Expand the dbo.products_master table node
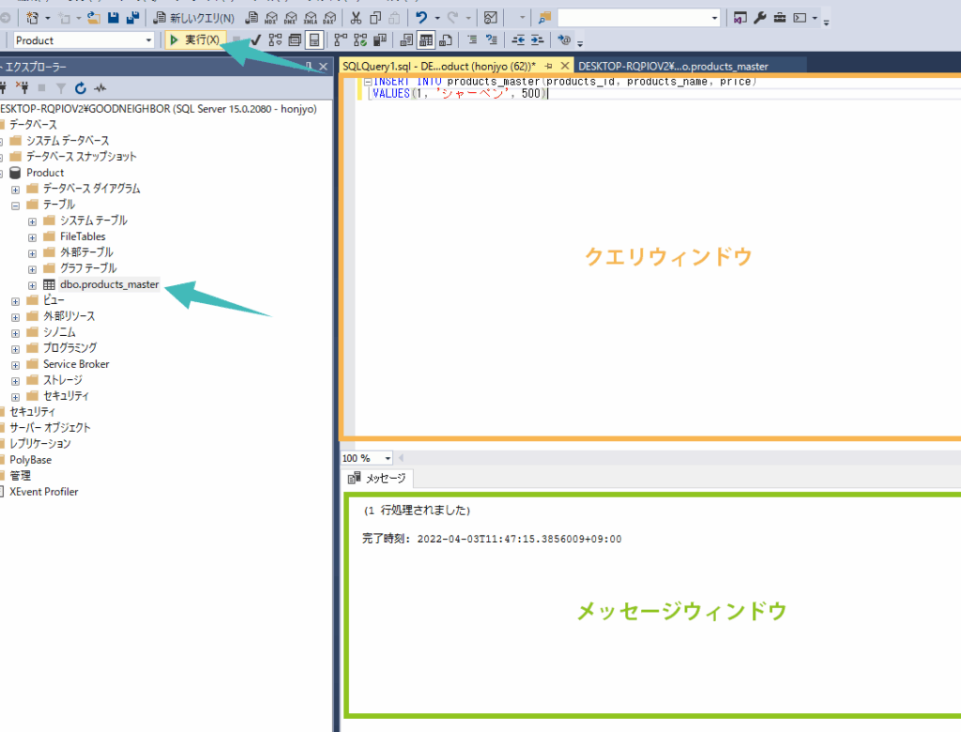 [x=32, y=284]
